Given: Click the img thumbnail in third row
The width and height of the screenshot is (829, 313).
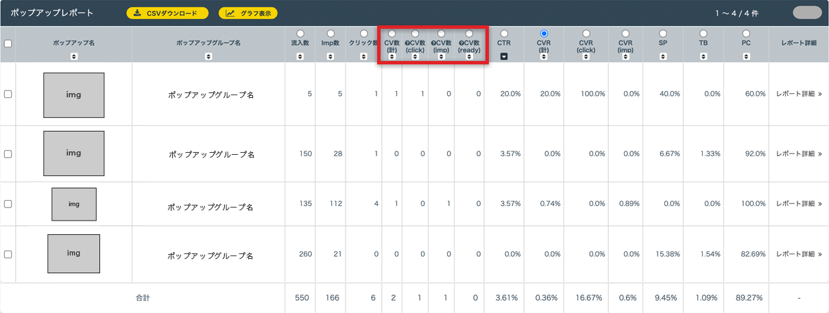Looking at the screenshot, I should 74,204.
